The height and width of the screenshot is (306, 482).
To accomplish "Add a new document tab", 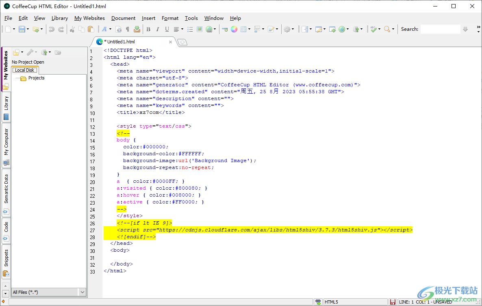I will tap(182, 42).
